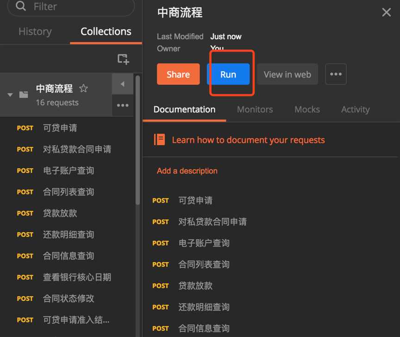The image size is (400, 337).
Task: Star the 中商流程 collection
Action: point(83,89)
